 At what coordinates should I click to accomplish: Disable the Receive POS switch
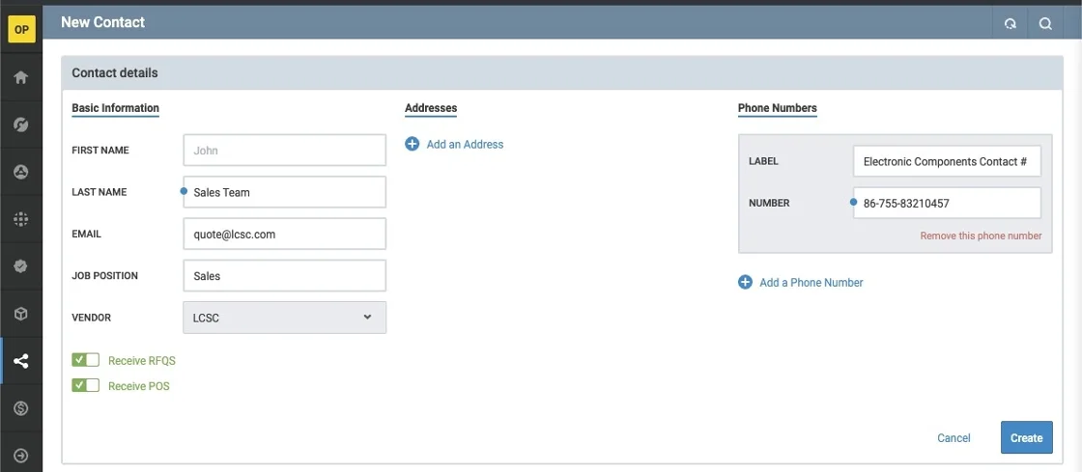tap(86, 385)
